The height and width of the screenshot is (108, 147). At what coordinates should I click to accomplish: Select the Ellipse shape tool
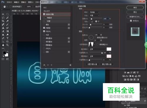click(x=7, y=42)
